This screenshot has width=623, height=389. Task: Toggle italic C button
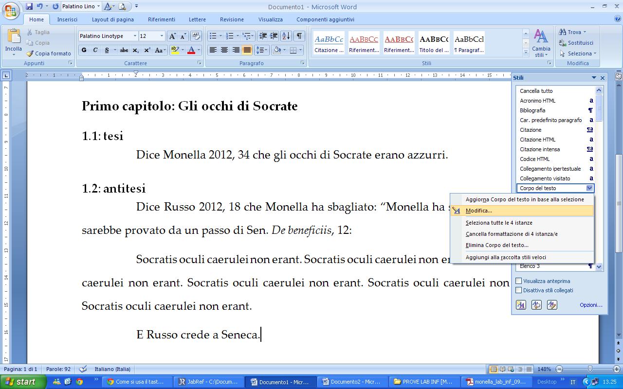click(95, 50)
